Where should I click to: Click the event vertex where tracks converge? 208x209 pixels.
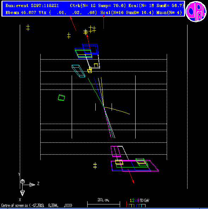(x=104, y=107)
